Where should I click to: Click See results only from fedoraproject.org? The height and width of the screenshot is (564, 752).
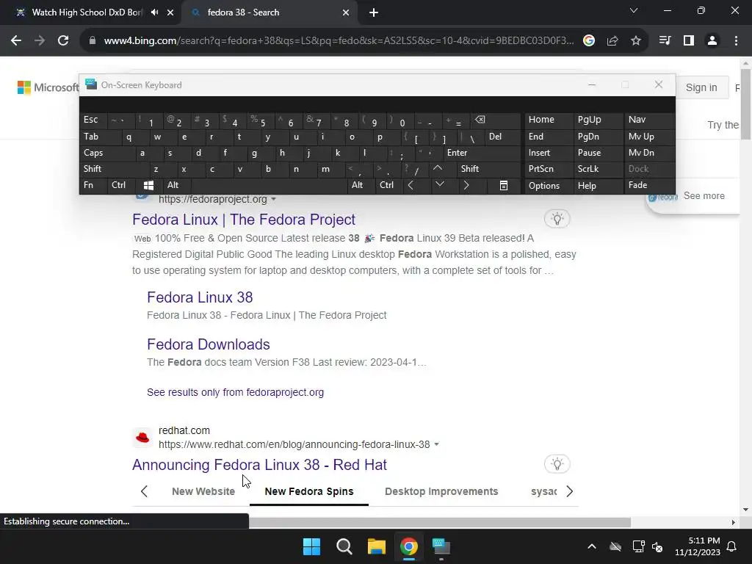235,392
